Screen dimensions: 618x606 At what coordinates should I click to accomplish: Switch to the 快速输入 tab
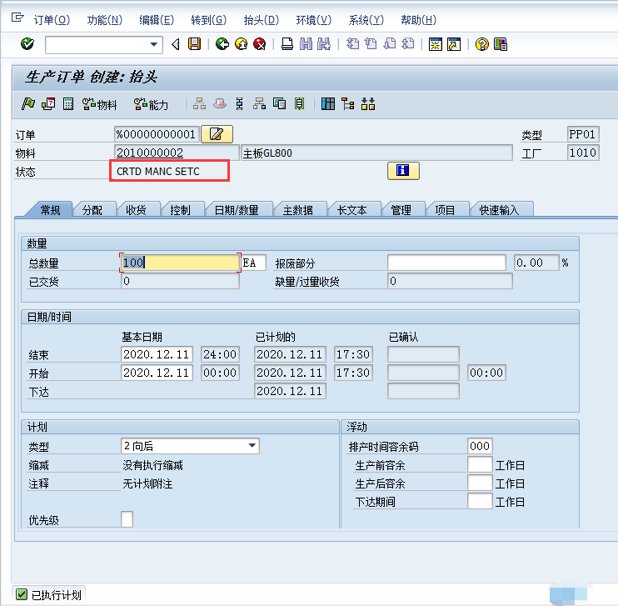coord(499,210)
